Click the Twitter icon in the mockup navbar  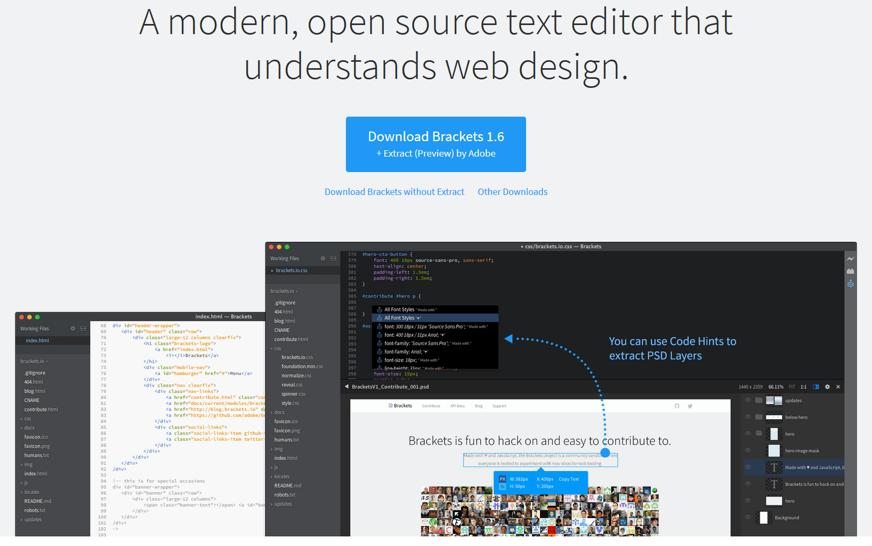click(x=690, y=405)
